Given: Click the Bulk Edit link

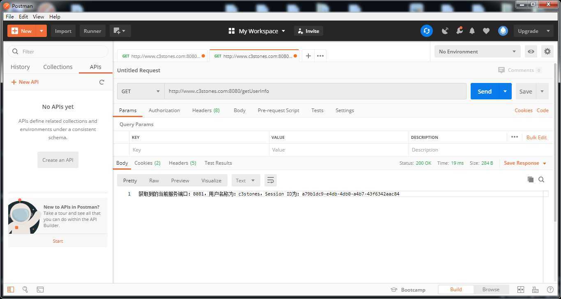Looking at the screenshot, I should [x=536, y=137].
